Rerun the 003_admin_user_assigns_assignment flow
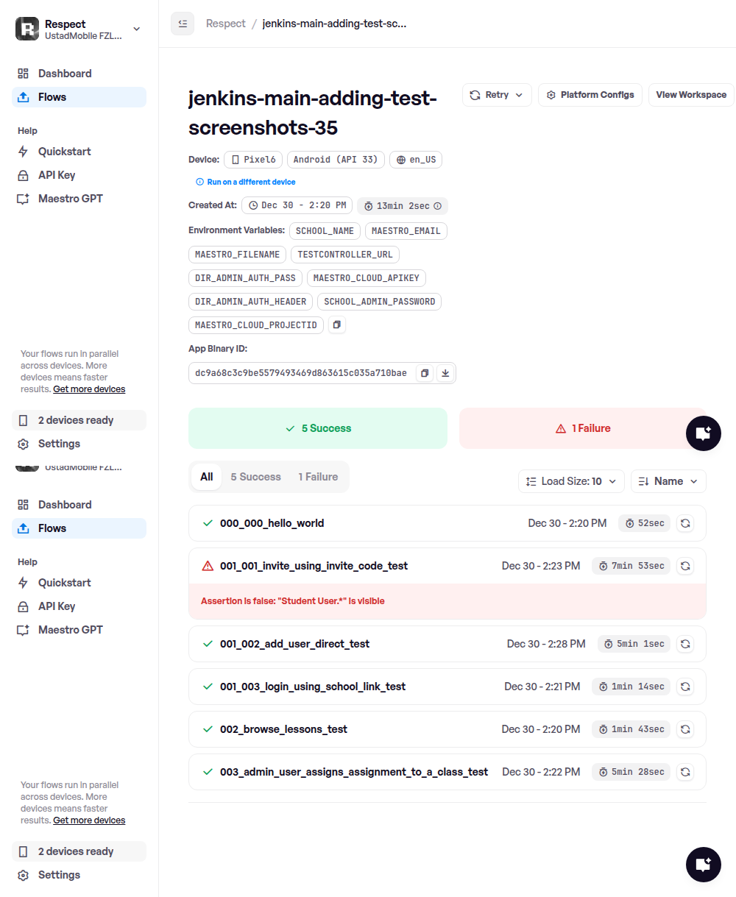736x897 pixels. click(685, 772)
